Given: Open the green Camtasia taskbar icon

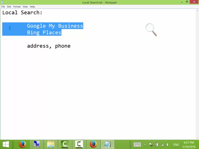Looking at the screenshot, I should coord(65,144).
